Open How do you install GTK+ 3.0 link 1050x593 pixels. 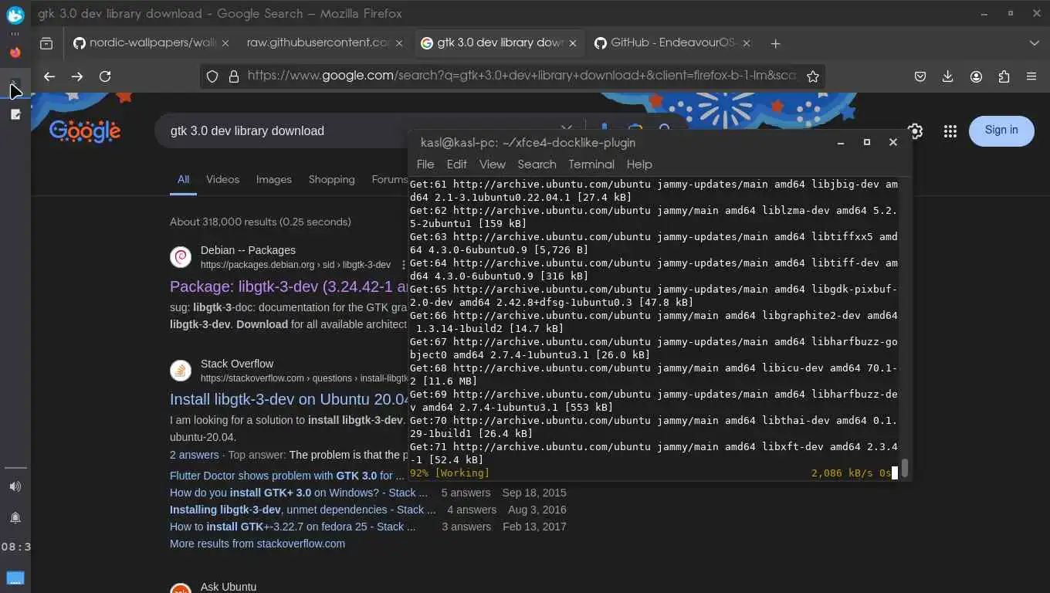click(298, 493)
